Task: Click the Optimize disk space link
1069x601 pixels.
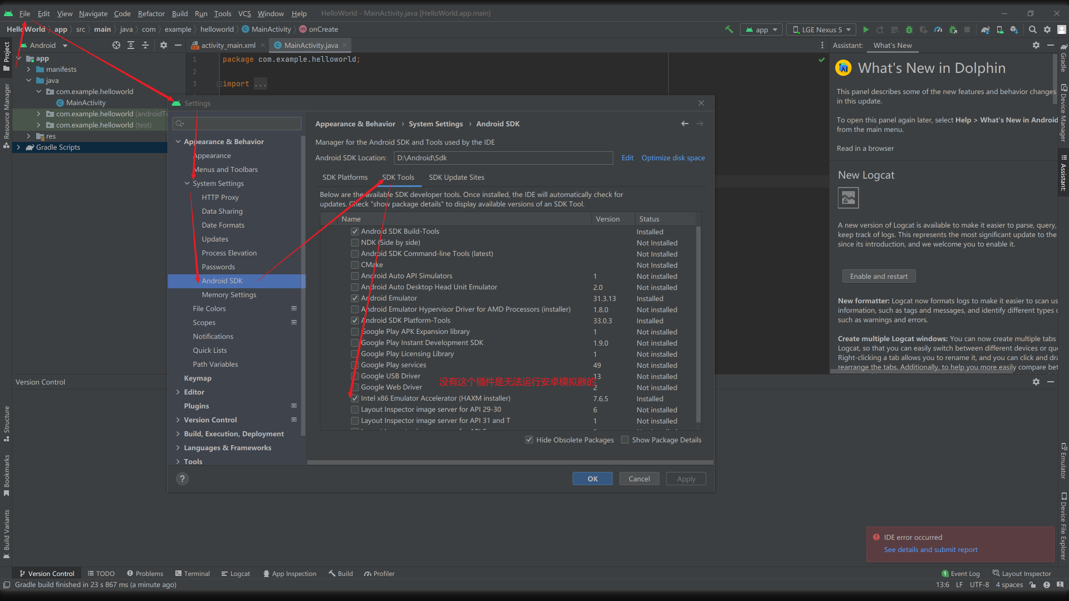Action: click(673, 158)
